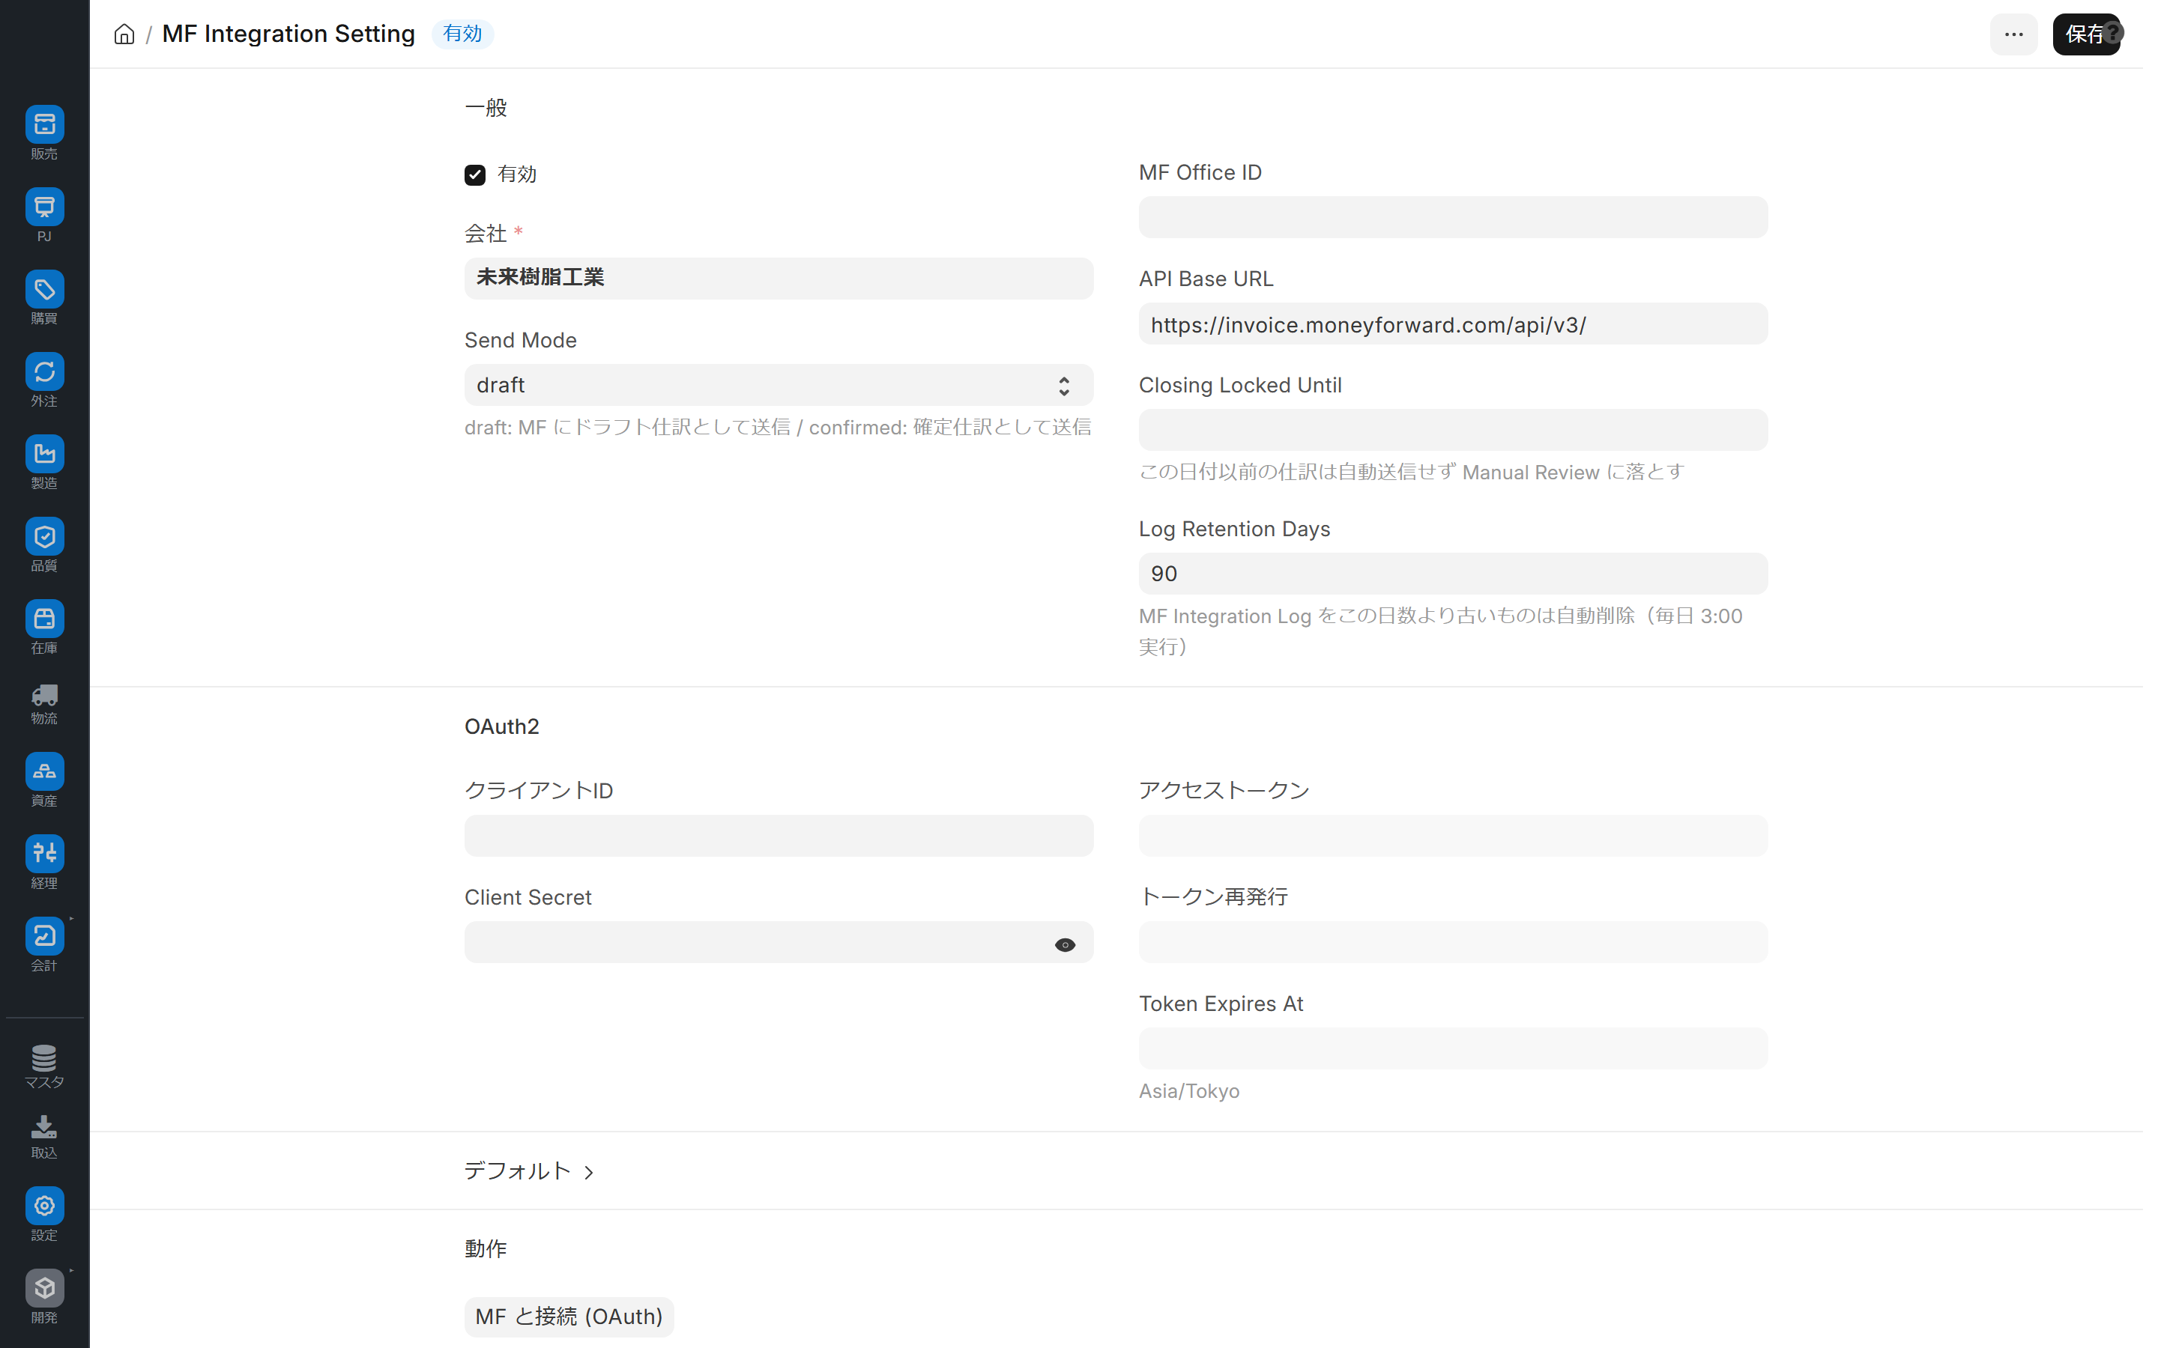
Task: Open the Send Mode draft dropdown
Action: (779, 385)
